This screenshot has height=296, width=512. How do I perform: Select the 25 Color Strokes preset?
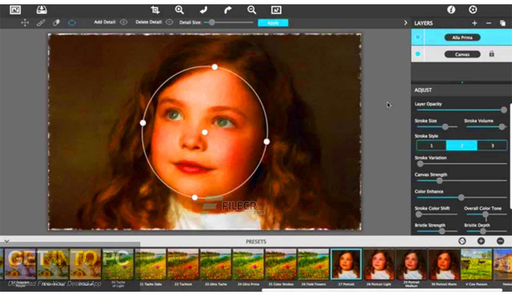coord(281,264)
